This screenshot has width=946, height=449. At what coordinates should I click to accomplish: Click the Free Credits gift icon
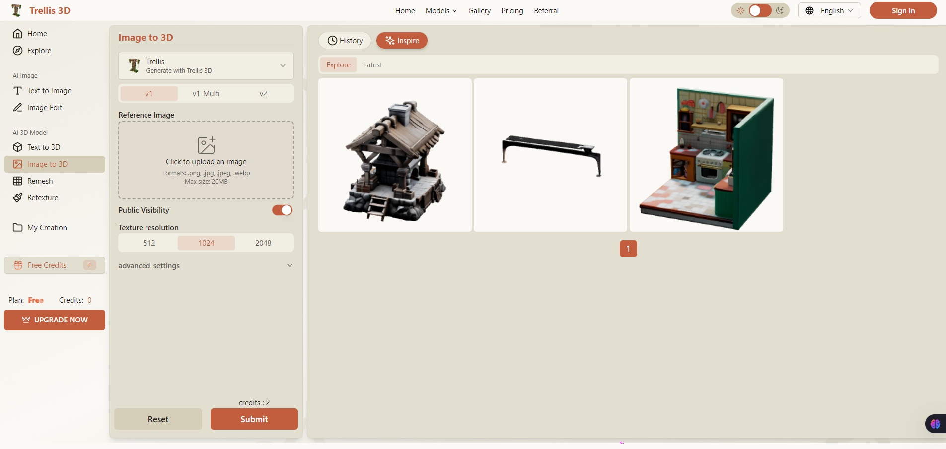coord(18,265)
